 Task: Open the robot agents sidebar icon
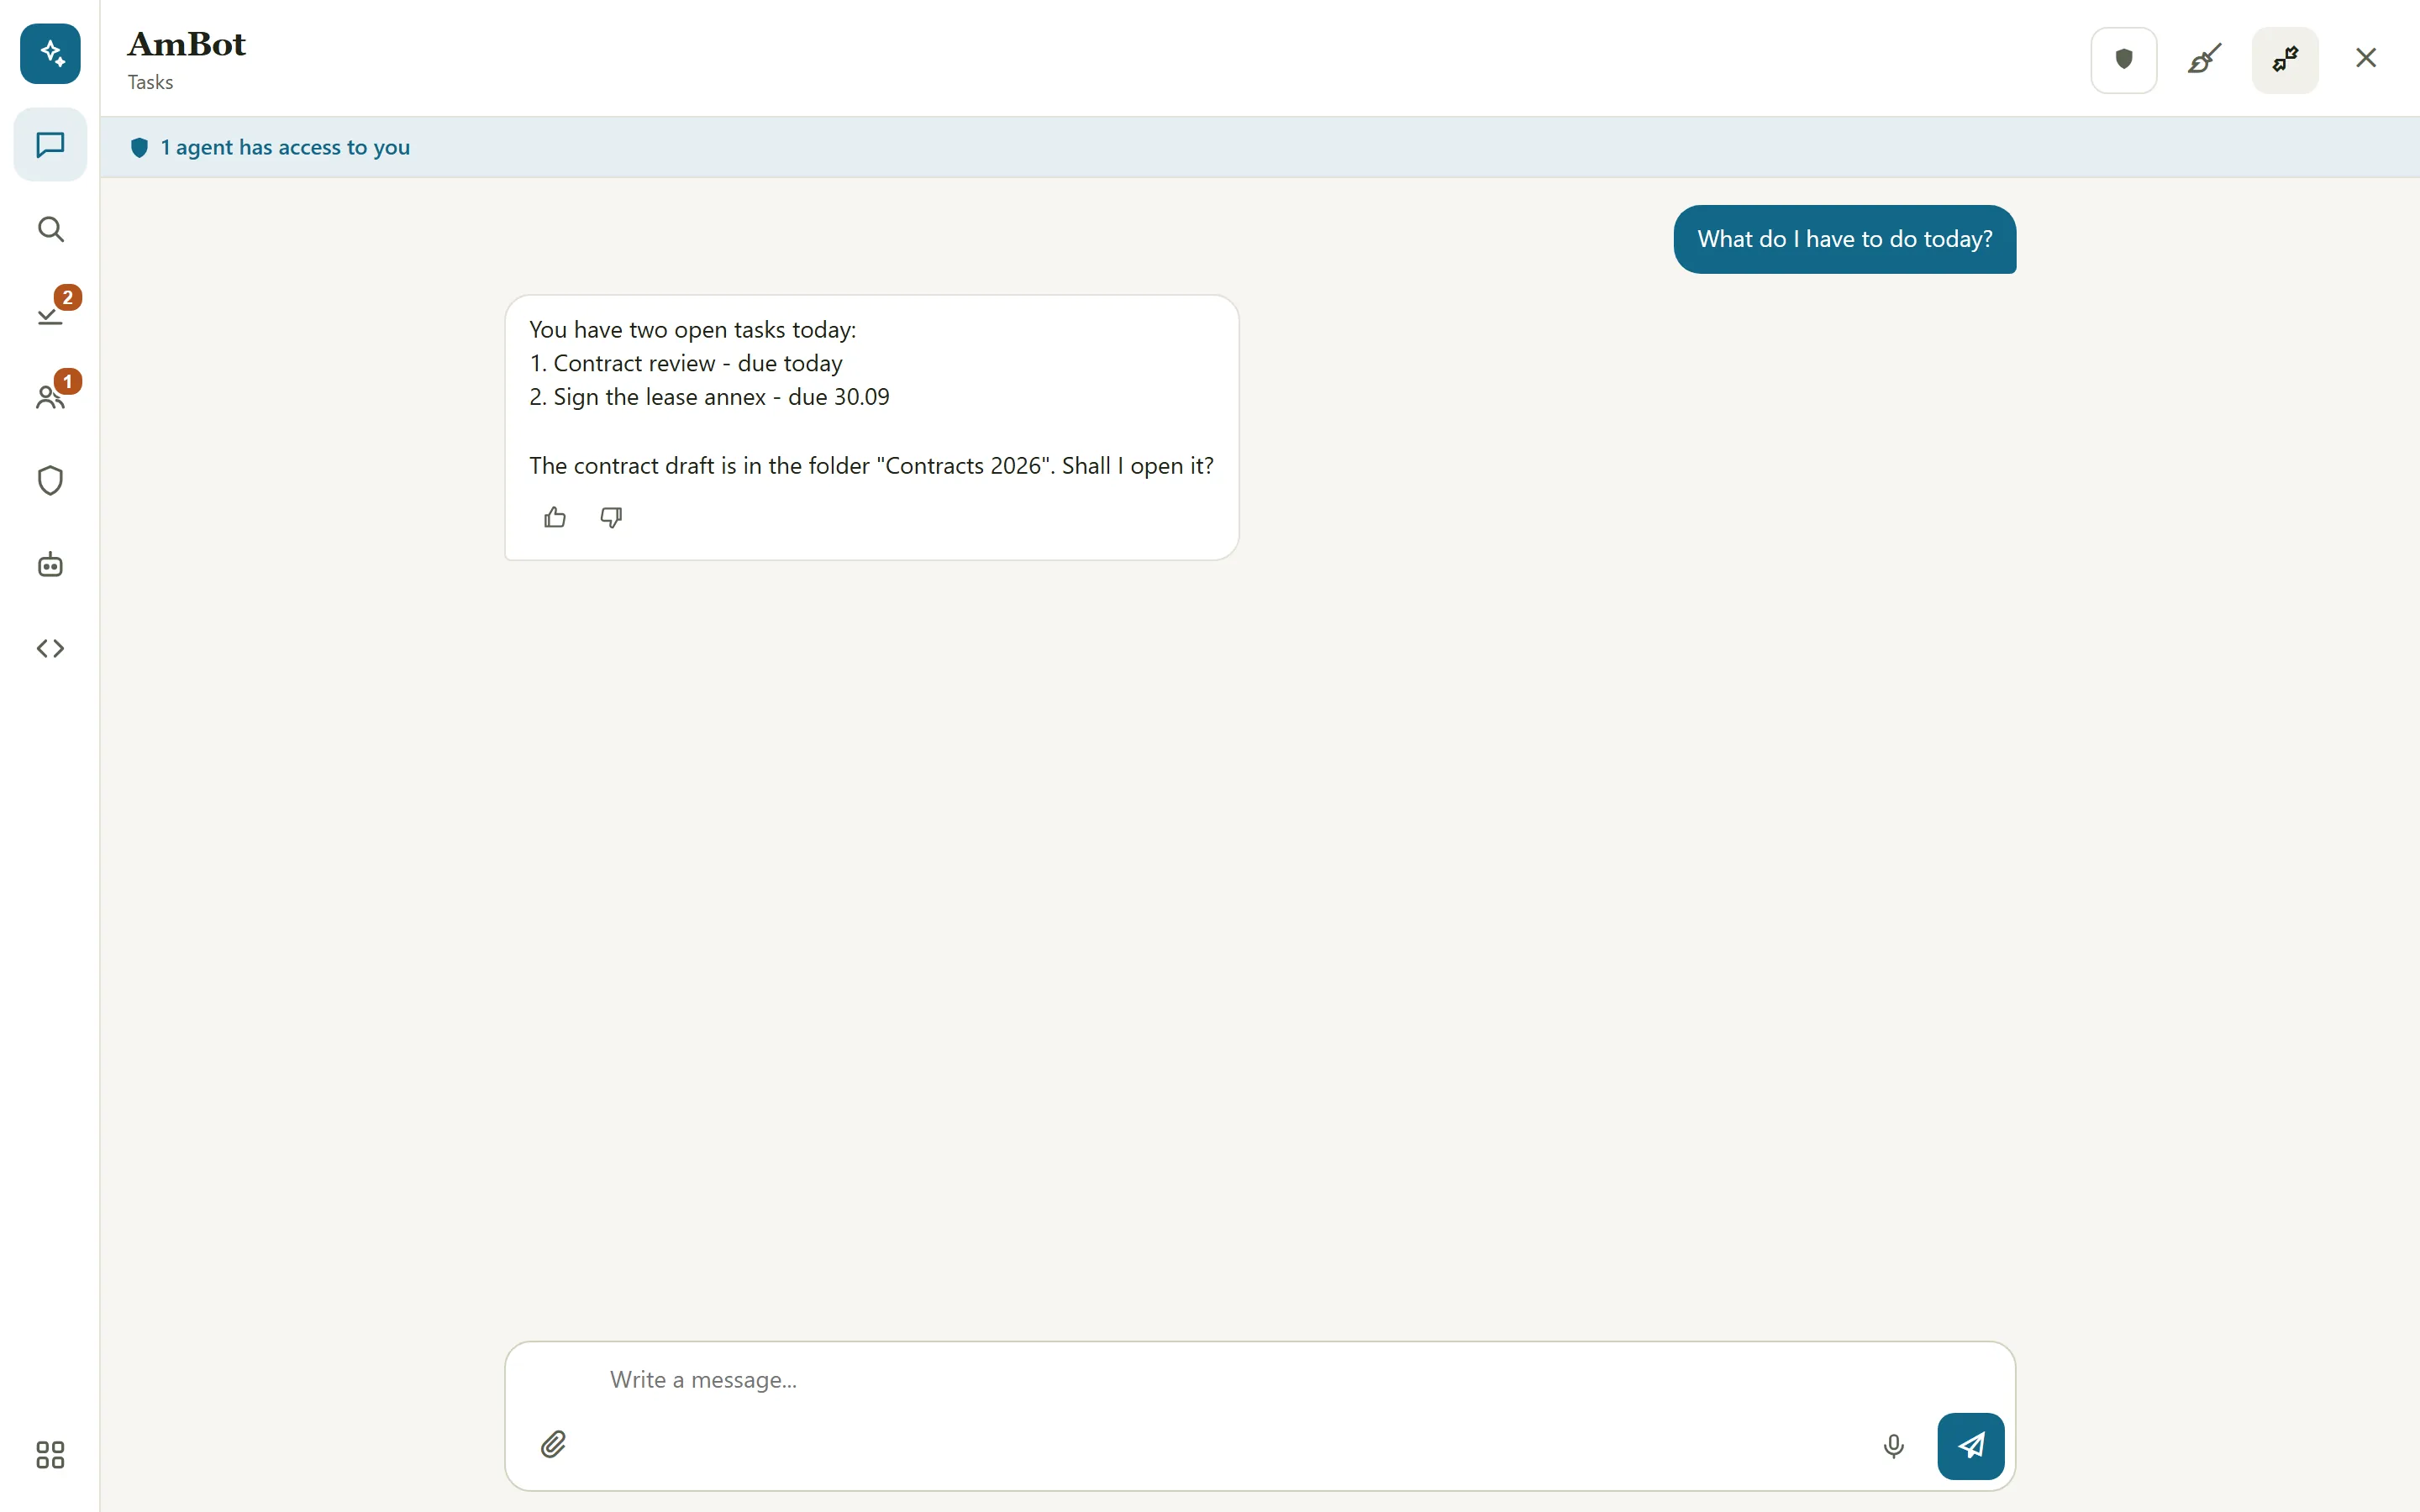click(50, 565)
